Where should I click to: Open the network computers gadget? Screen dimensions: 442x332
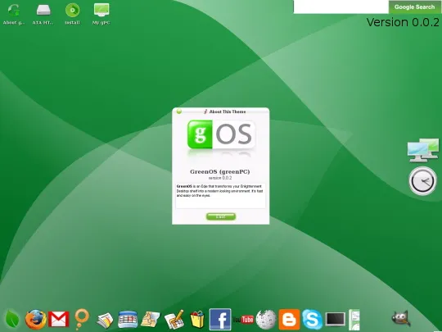pyautogui.click(x=423, y=150)
